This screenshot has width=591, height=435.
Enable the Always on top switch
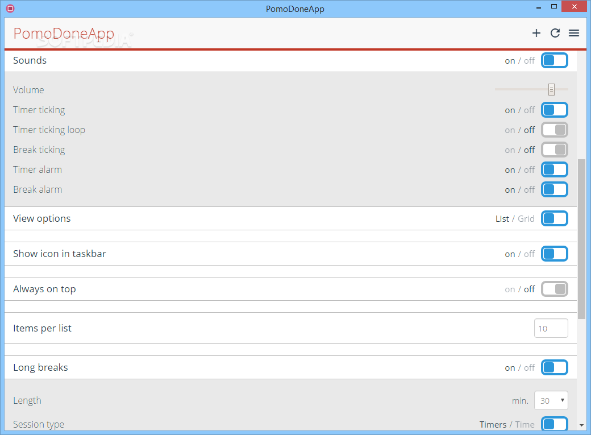555,289
